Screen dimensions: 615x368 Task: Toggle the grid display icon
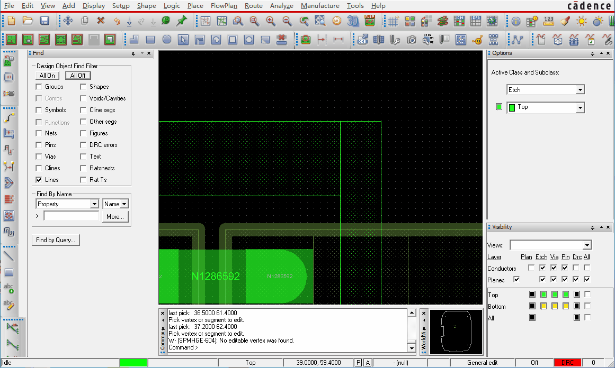(394, 21)
